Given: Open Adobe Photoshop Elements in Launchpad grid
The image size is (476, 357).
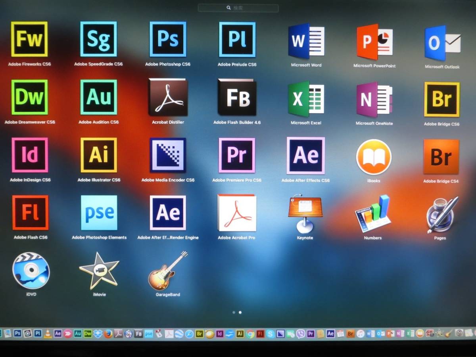Looking at the screenshot, I should pos(99,213).
